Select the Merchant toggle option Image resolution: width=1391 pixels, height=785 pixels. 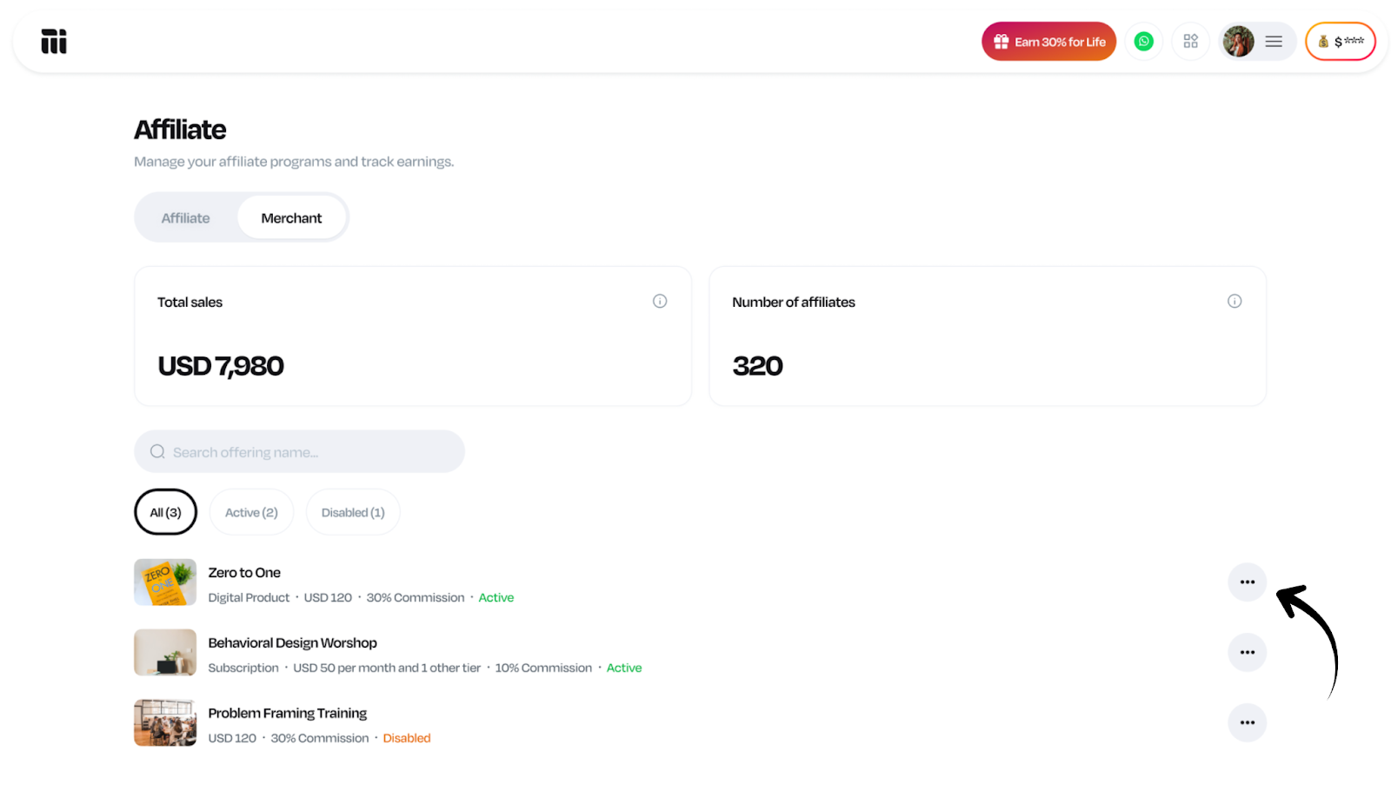point(291,218)
